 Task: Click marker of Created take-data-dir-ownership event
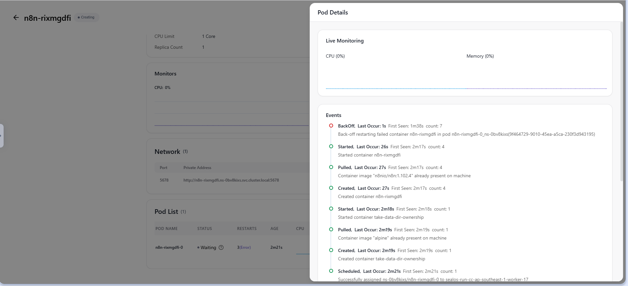click(x=331, y=250)
